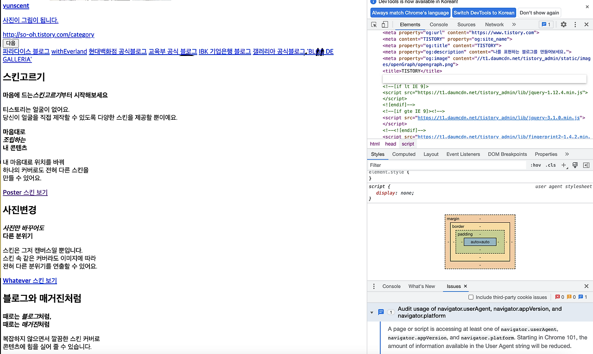Select the html breadcrumb
The width and height of the screenshot is (593, 354).
(375, 144)
